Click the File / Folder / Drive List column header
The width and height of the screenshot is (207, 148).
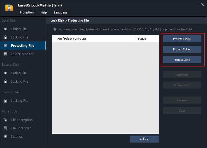(94, 39)
